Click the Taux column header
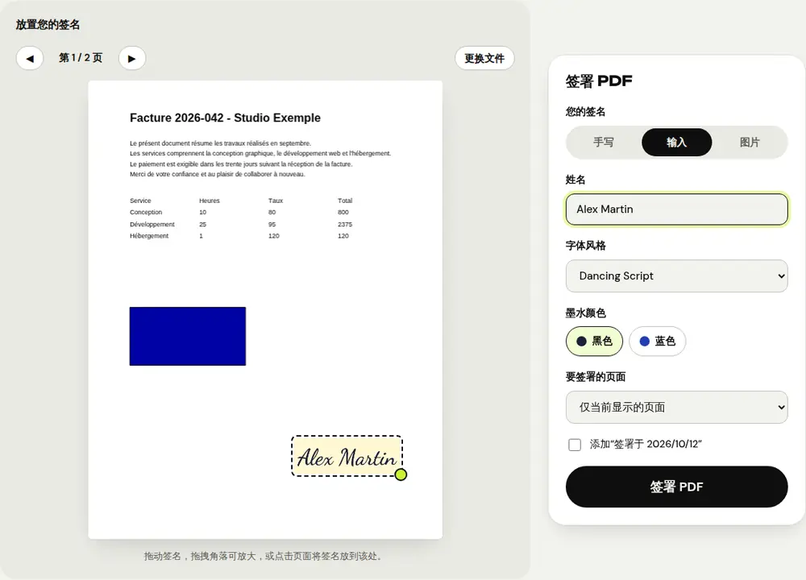 coord(276,201)
